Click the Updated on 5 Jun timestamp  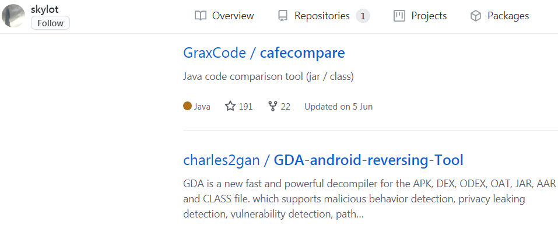click(x=338, y=107)
